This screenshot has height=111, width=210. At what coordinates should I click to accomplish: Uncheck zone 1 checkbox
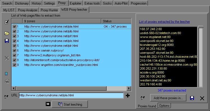tap(14, 26)
